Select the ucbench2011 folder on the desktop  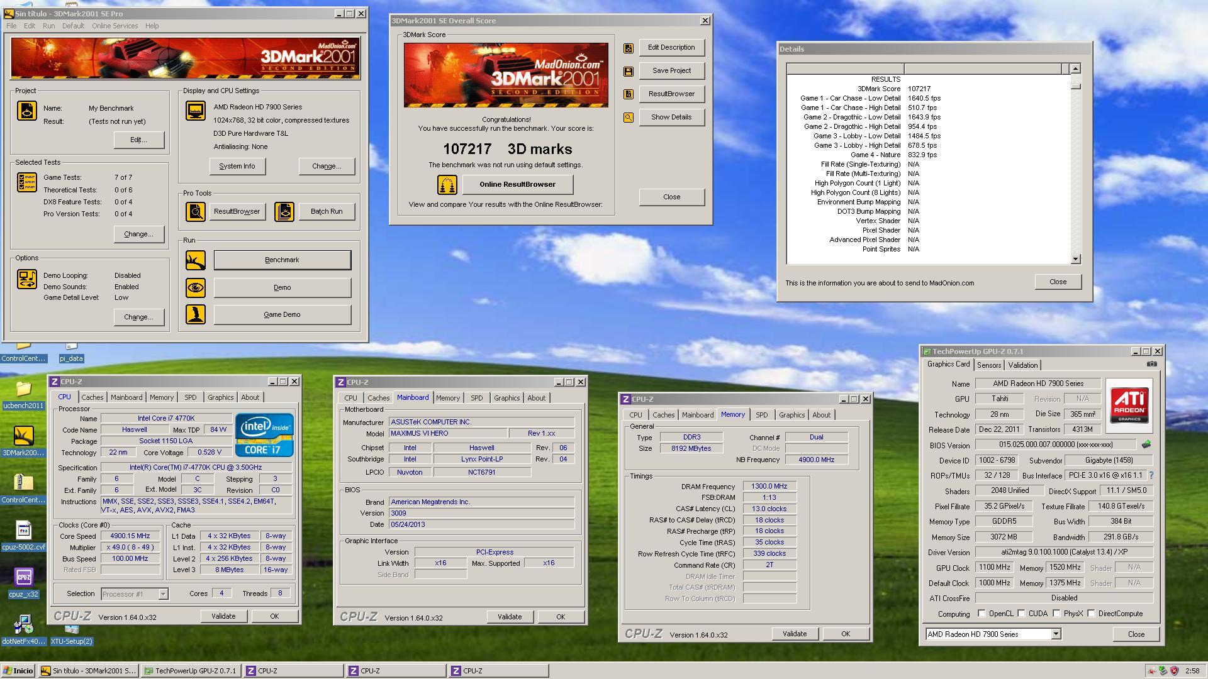(23, 395)
